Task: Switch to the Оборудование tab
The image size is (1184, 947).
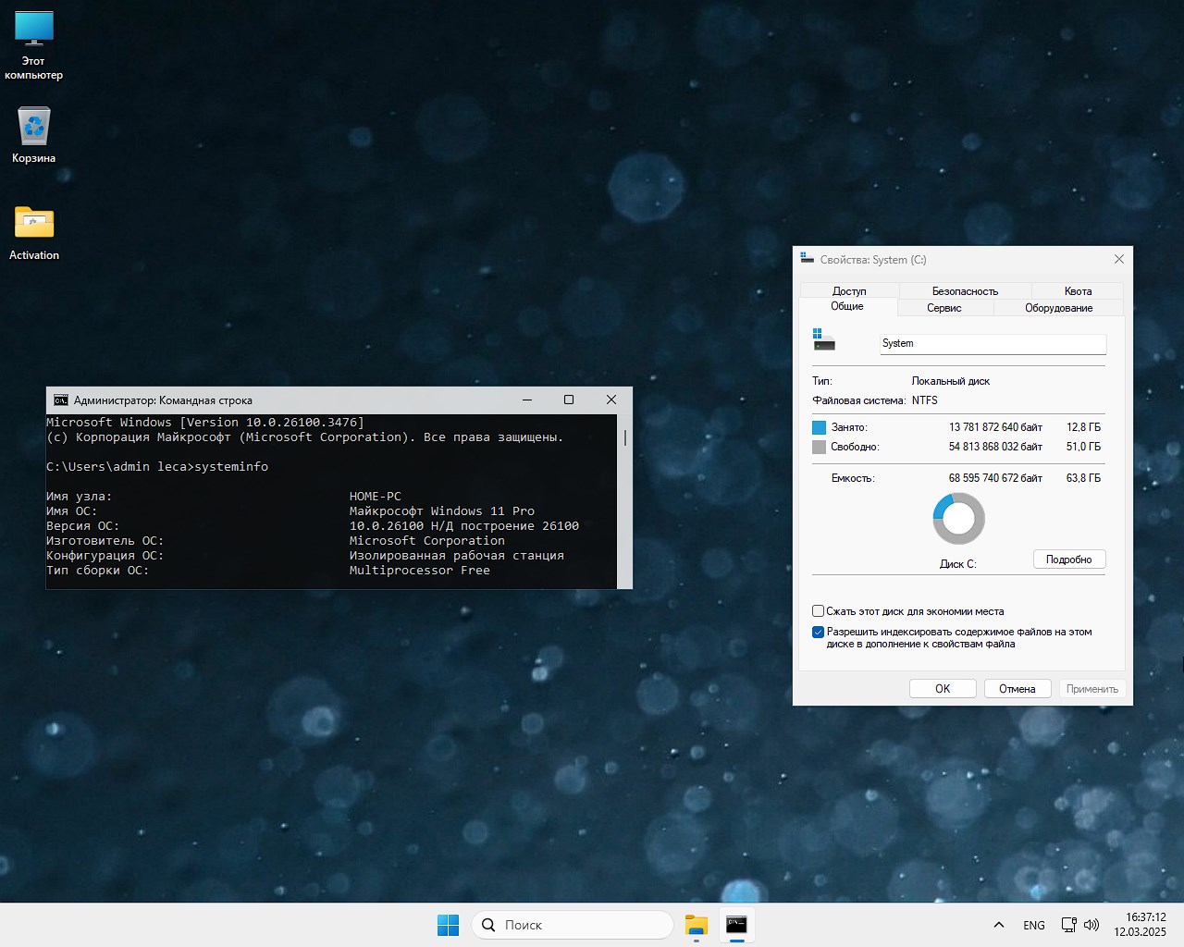Action: [x=1058, y=308]
